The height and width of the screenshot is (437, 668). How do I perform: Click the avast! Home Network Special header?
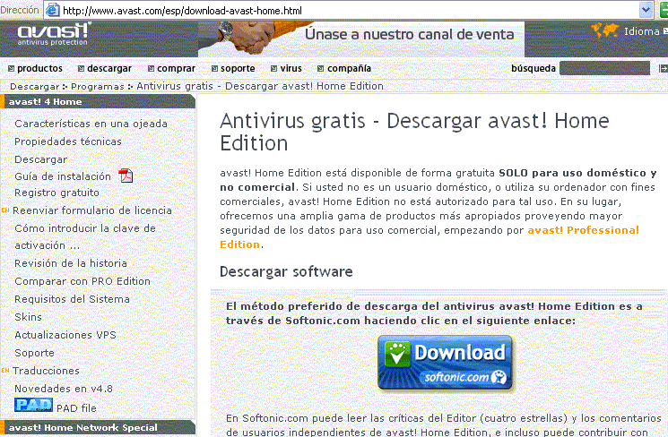98,428
